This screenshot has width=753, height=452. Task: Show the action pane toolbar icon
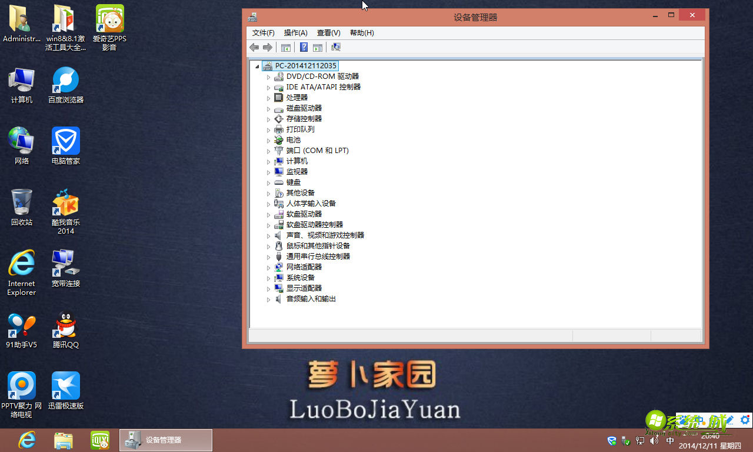tap(318, 47)
